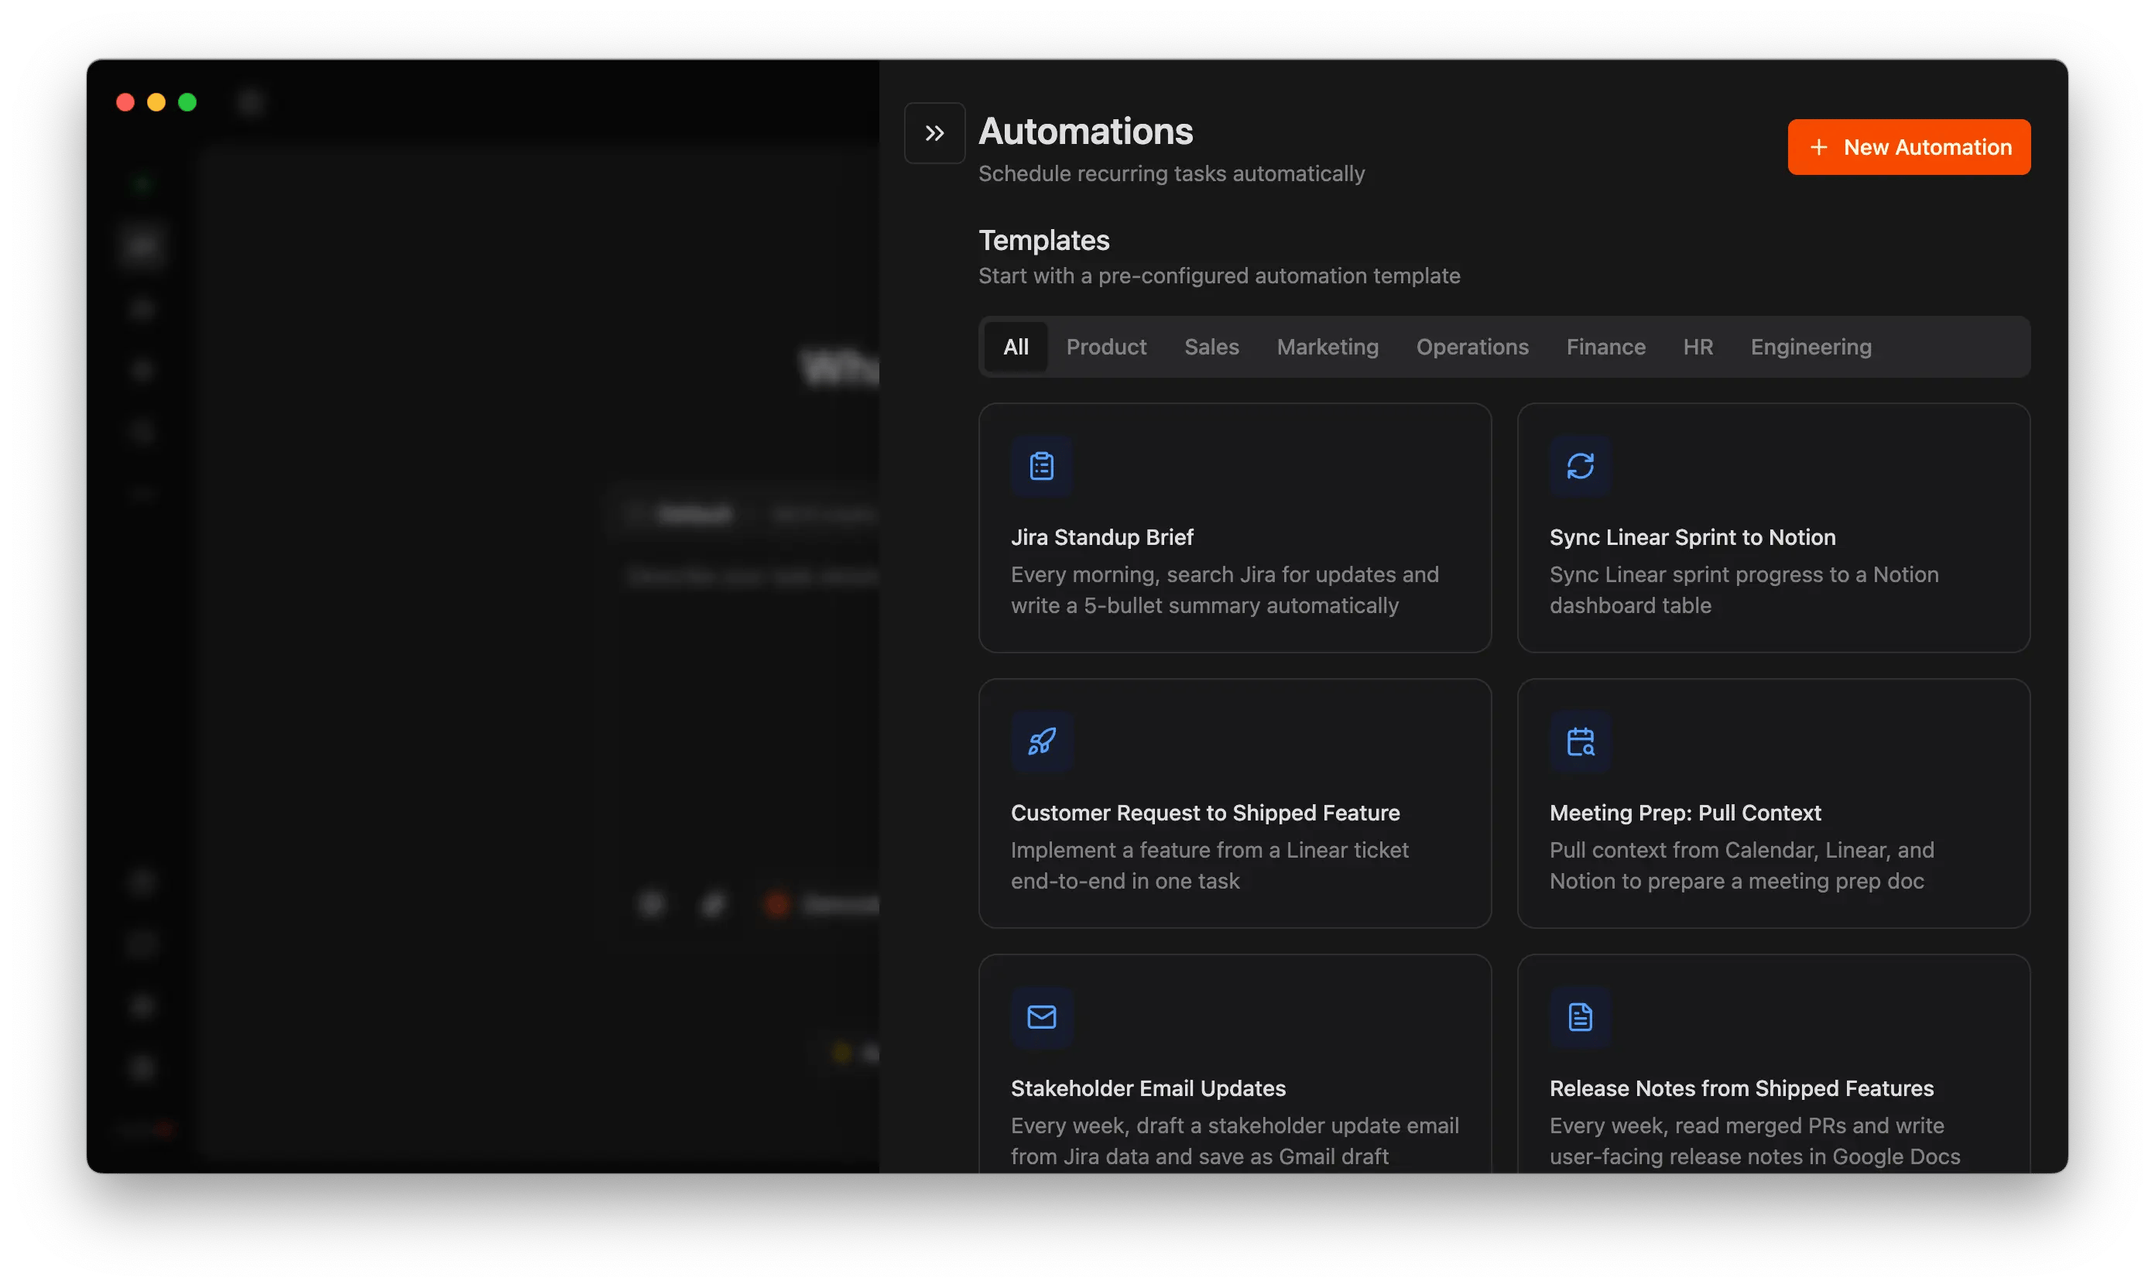Click the green status dot in the sidebar
The image size is (2155, 1288).
pyautogui.click(x=142, y=183)
